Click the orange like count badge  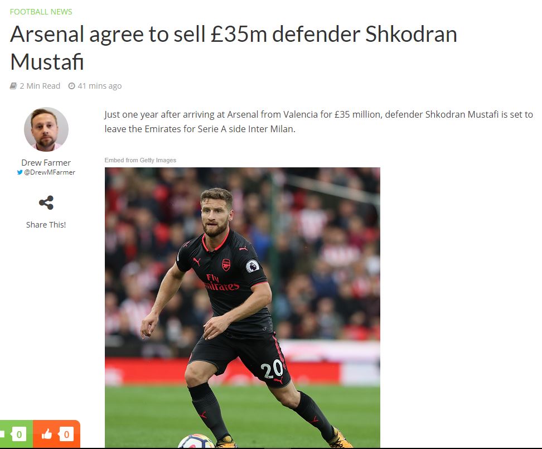tap(66, 434)
